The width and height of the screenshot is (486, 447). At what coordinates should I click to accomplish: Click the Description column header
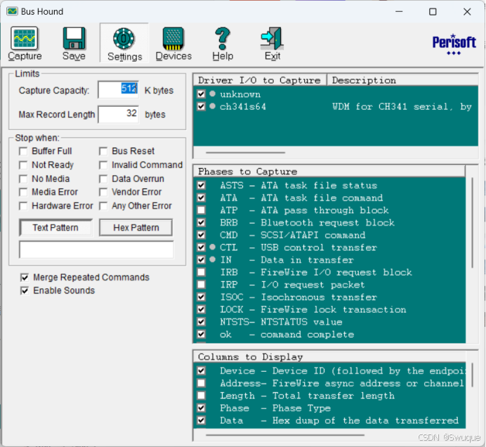coord(402,80)
